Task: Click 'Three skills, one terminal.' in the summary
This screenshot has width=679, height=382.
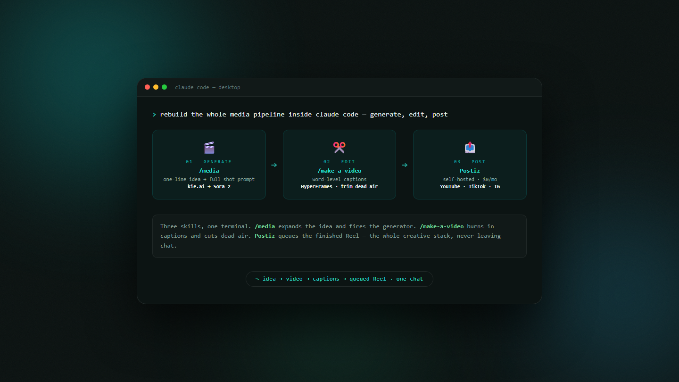Action: [206, 226]
